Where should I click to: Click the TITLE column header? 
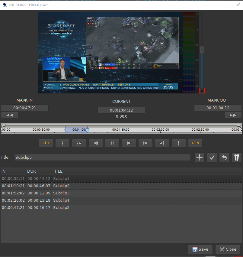147,171
